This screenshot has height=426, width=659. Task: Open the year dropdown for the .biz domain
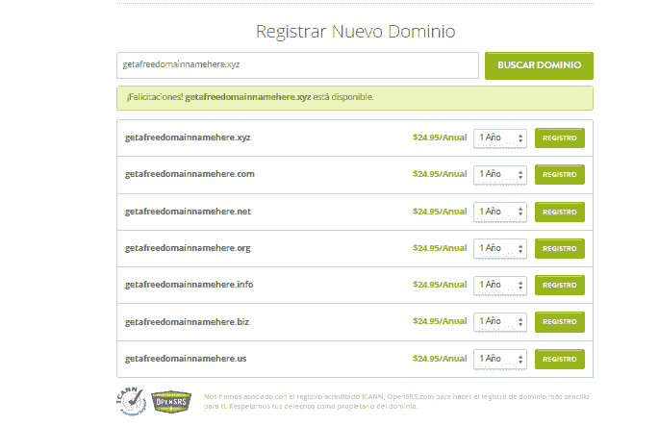500,322
